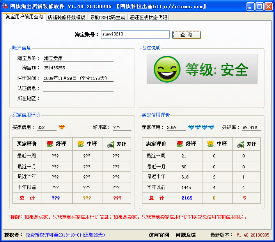Click the yellow flower 中评 icon in seller table
This screenshot has height=242, width=275.
pyautogui.click(x=210, y=144)
